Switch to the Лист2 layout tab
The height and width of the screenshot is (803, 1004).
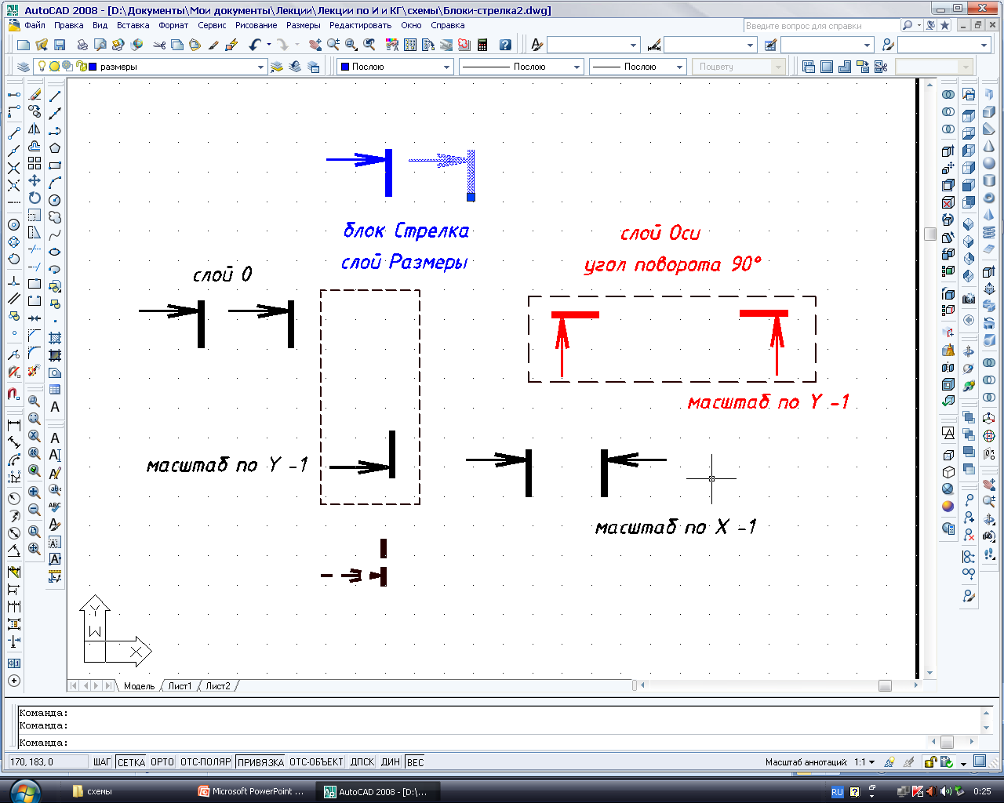coord(218,686)
